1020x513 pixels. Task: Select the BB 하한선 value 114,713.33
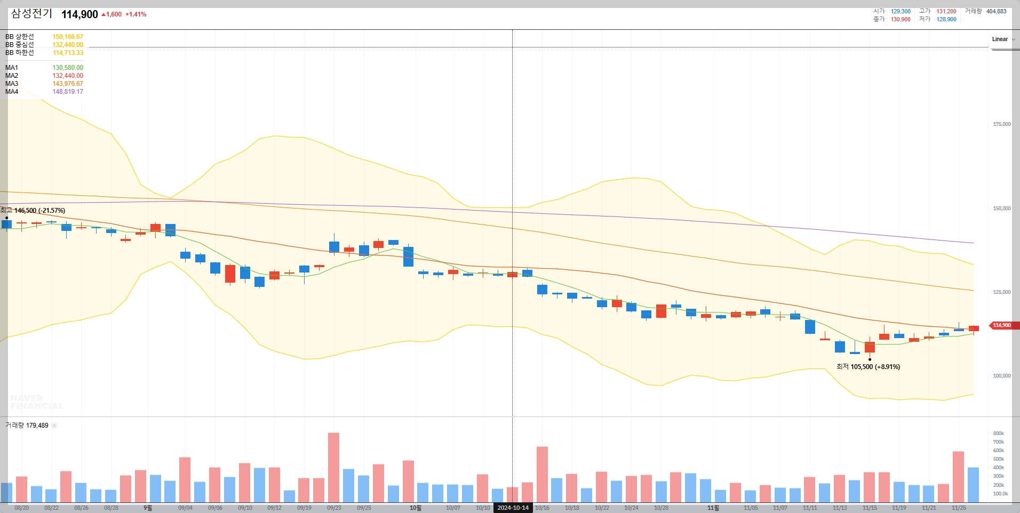pyautogui.click(x=68, y=53)
